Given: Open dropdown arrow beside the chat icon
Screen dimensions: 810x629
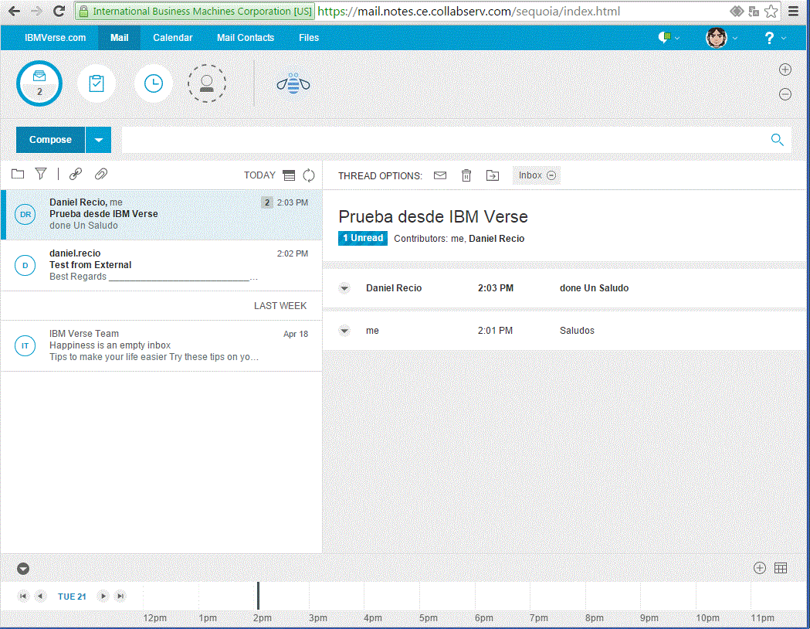Looking at the screenshot, I should coord(677,38).
